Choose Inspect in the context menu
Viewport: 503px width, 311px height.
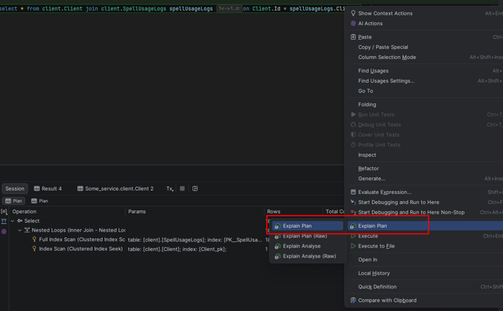(367, 155)
